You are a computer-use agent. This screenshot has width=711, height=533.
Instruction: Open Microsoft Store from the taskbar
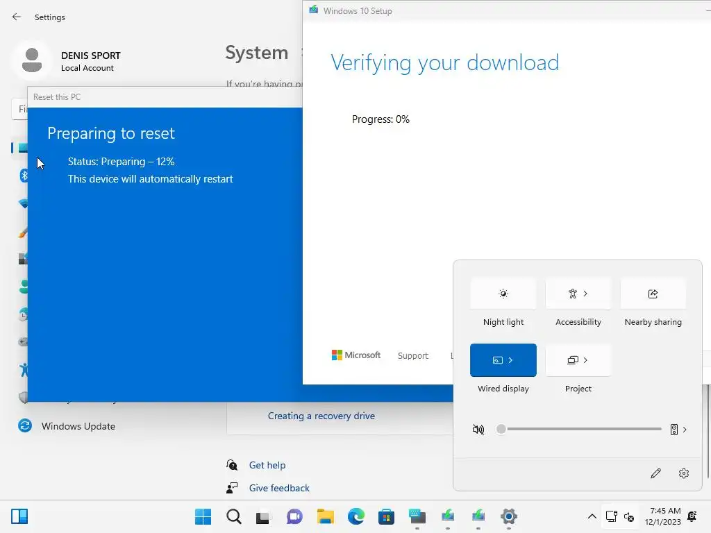pyautogui.click(x=386, y=516)
